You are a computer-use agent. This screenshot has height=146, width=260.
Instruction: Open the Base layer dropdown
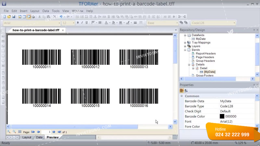pos(177,23)
